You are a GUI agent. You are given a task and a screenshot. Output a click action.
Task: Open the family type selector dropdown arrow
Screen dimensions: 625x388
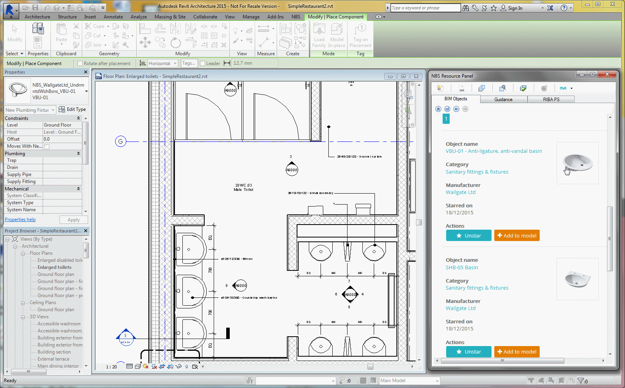[x=86, y=91]
